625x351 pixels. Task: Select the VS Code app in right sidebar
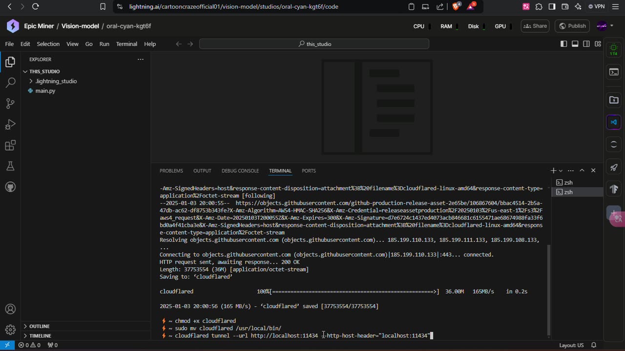pyautogui.click(x=614, y=122)
